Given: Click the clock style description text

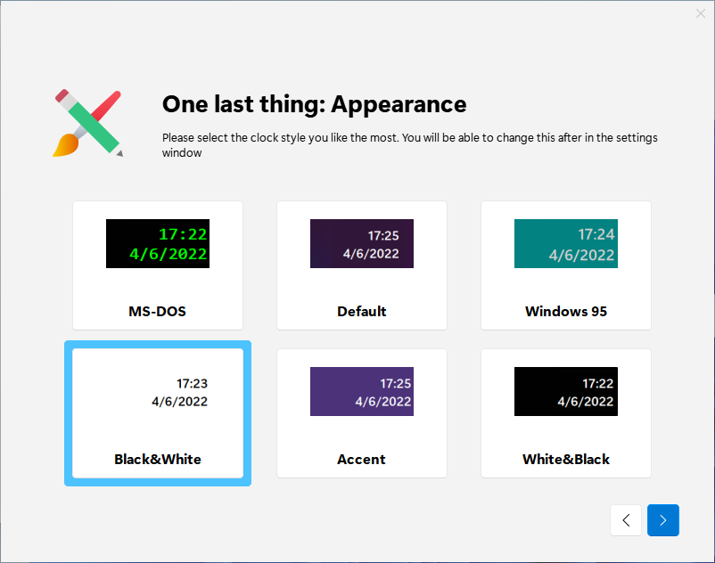Looking at the screenshot, I should point(410,145).
